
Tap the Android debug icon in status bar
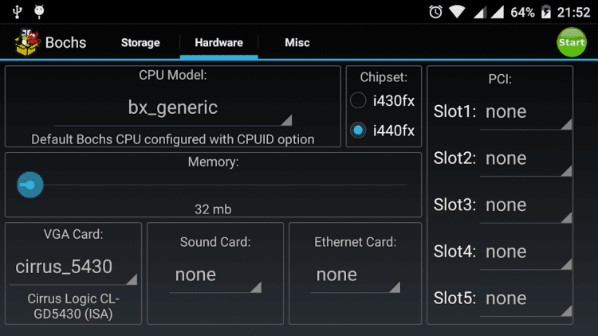[40, 12]
